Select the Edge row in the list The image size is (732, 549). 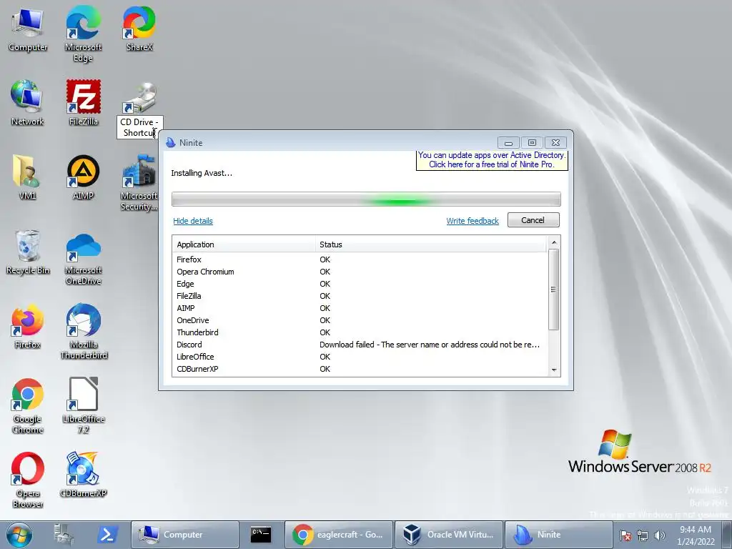360,284
